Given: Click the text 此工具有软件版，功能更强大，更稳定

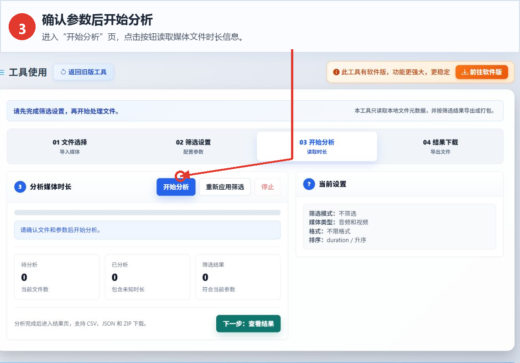Looking at the screenshot, I should pos(395,72).
